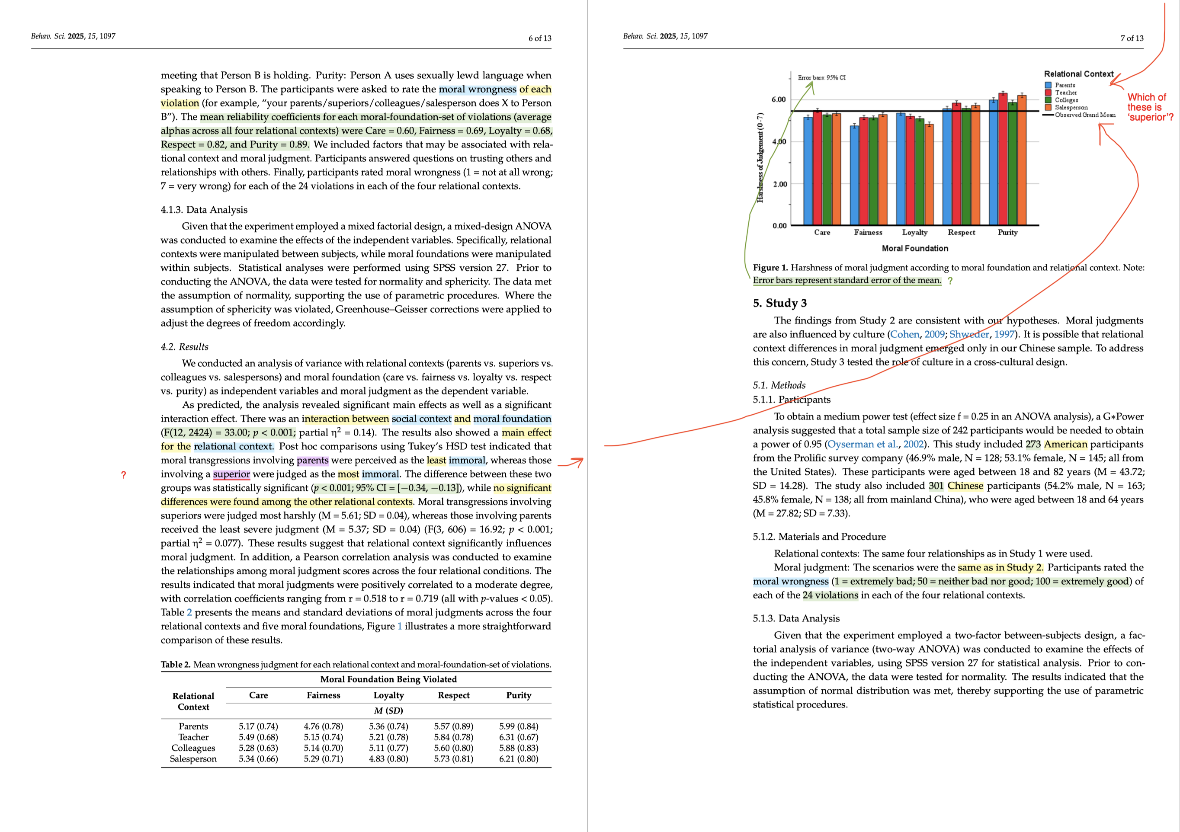The height and width of the screenshot is (832, 1180).
Task: Click the Oyserman et al. reference link
Action: [x=863, y=445]
